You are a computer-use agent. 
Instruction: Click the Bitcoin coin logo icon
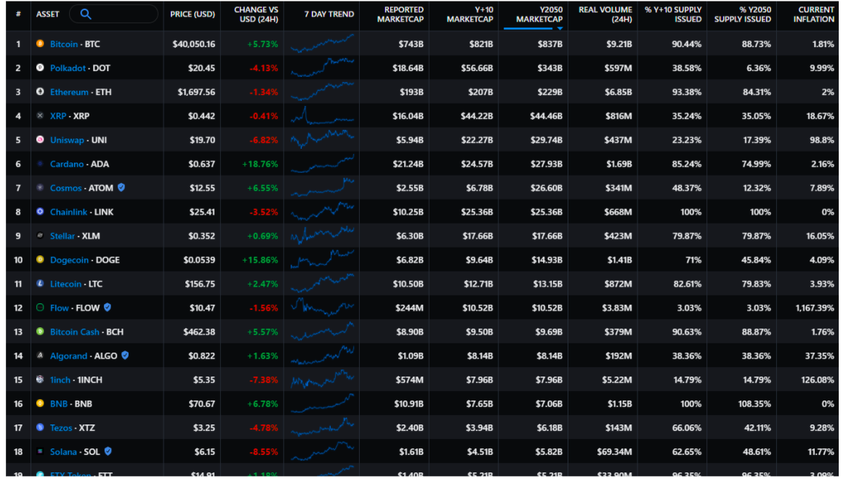tap(40, 44)
